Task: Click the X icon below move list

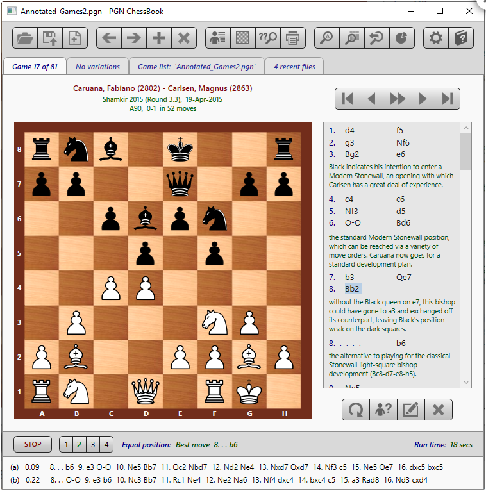Action: 438,410
